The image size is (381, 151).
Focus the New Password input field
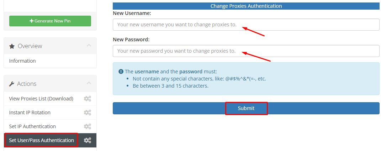pyautogui.click(x=246, y=51)
